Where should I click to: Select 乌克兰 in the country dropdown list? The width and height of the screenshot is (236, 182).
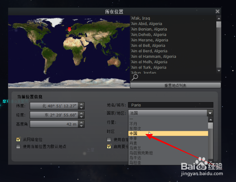tap(168, 148)
